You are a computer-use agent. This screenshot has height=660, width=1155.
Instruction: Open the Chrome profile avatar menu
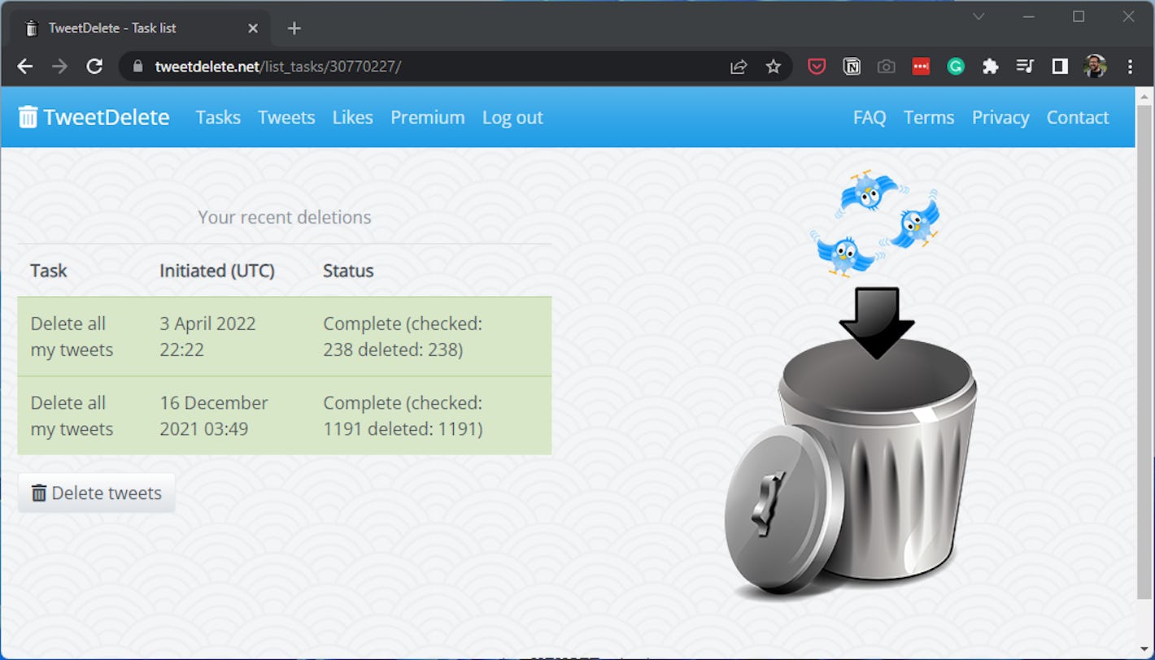(1095, 67)
